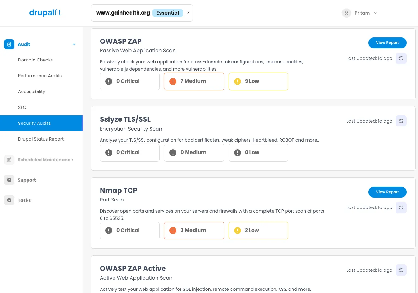View Report for Nmap TCP scan
Image resolution: width=418 pixels, height=293 pixels.
pos(387,192)
